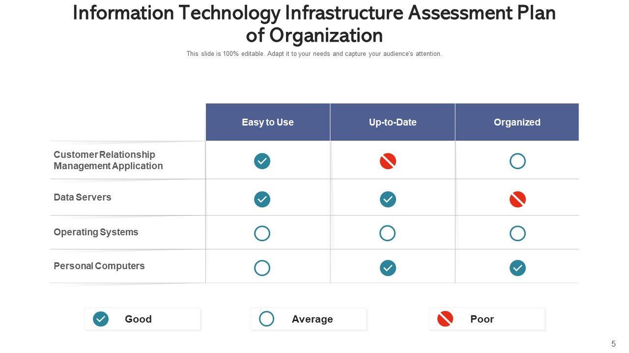Image resolution: width=629 pixels, height=353 pixels.
Task: Click the Easy to Use column header
Action: (x=268, y=122)
